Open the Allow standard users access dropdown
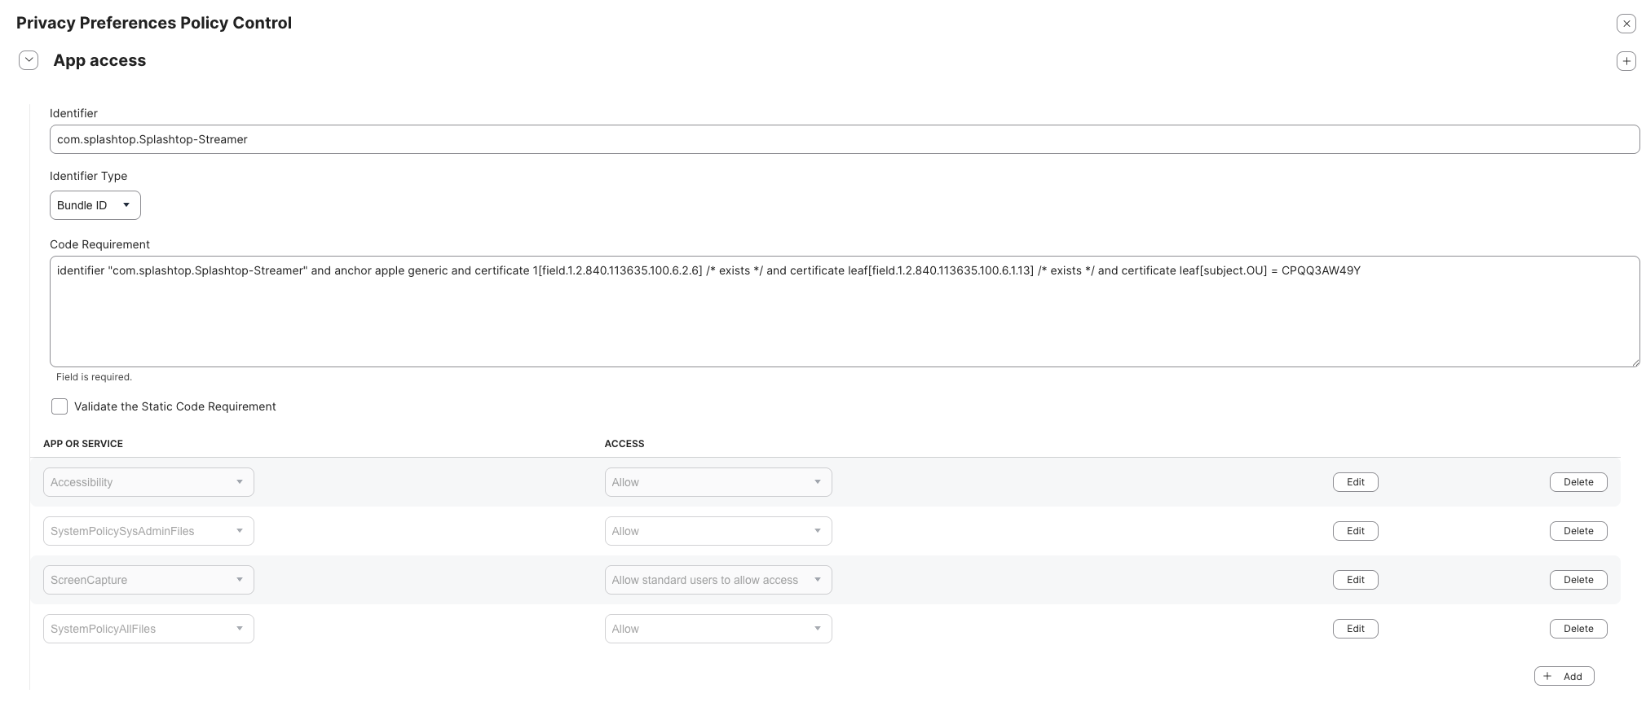This screenshot has width=1646, height=711. pos(717,580)
